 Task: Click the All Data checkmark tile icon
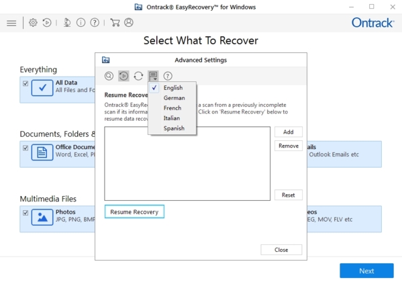(42, 88)
